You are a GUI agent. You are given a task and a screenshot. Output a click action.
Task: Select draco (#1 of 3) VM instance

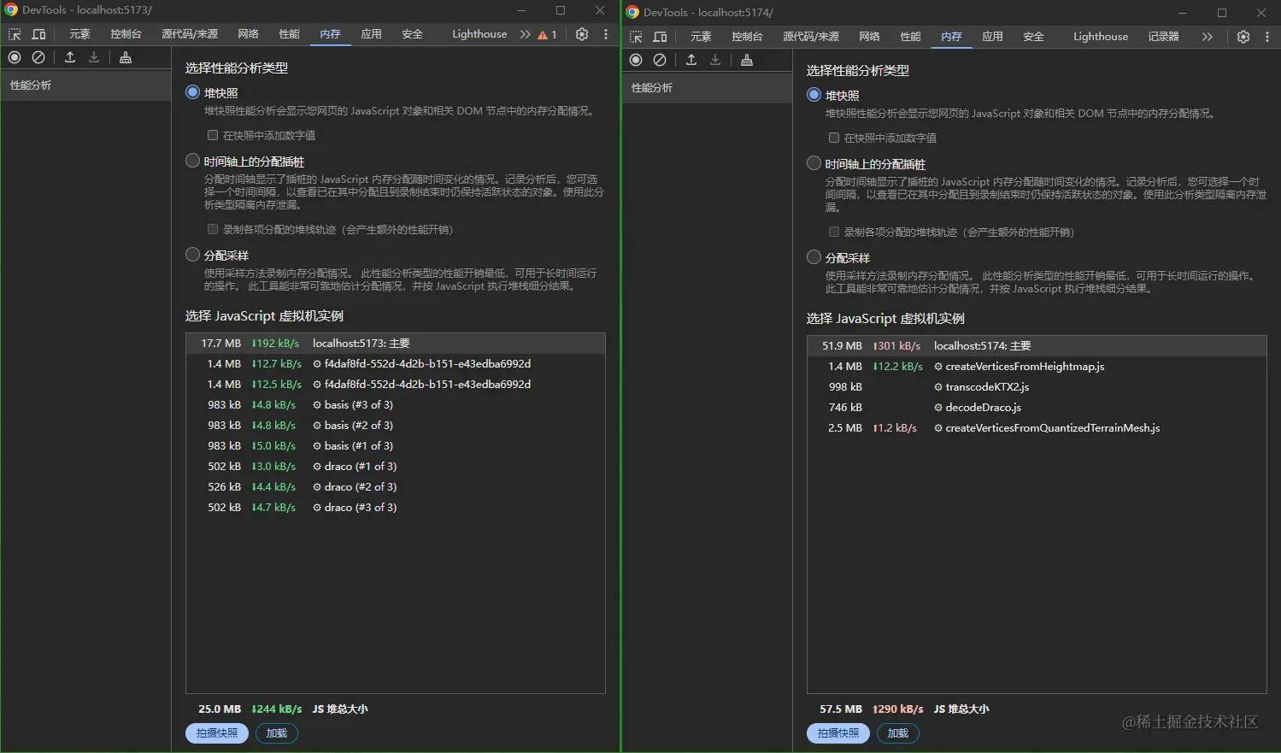point(396,467)
